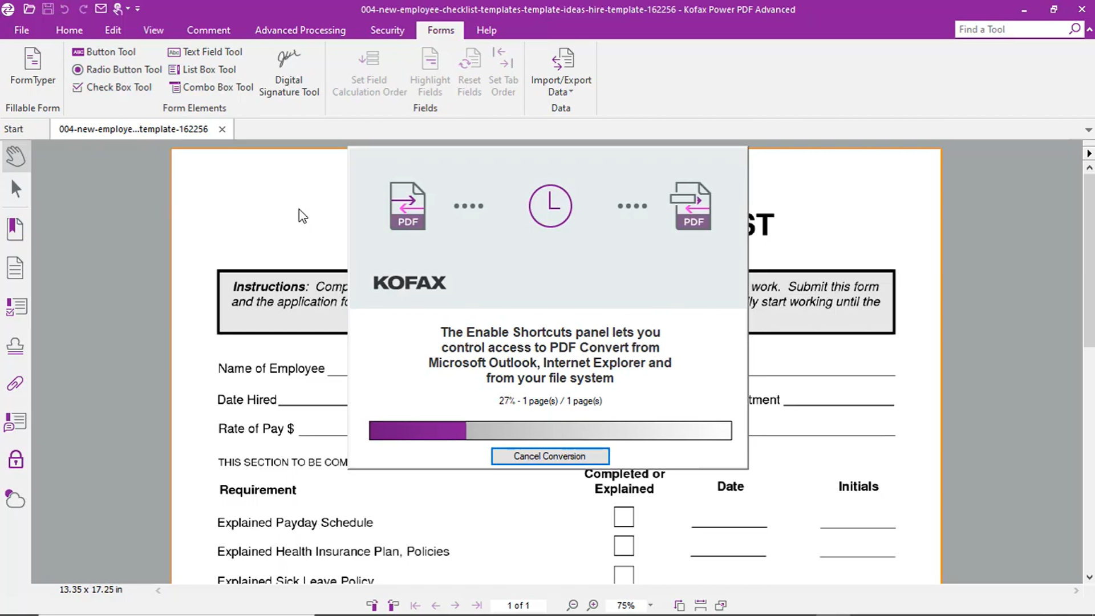
Task: Select the Check Box Tool
Action: [112, 87]
